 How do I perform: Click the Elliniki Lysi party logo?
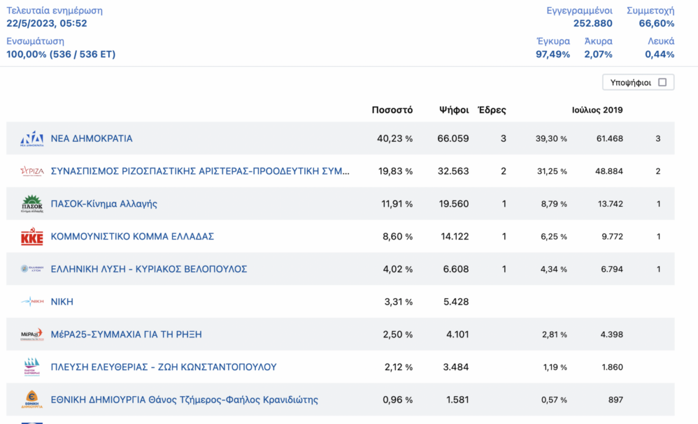pyautogui.click(x=32, y=269)
